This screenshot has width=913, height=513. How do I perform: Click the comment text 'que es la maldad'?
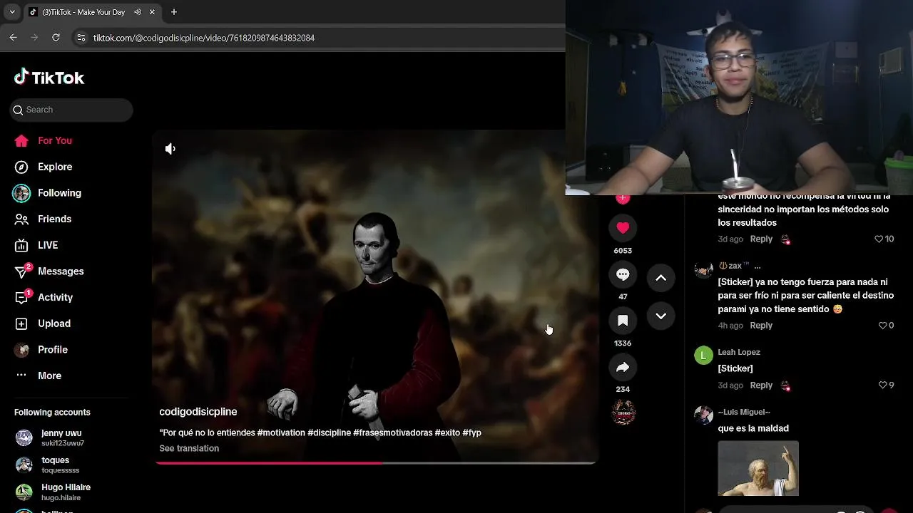point(753,428)
